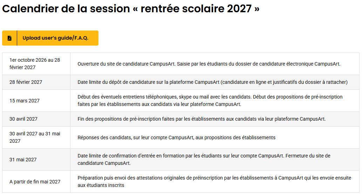363x195 pixels.
Task: Select the 30 avril 2027 date cell
Action: point(36,119)
